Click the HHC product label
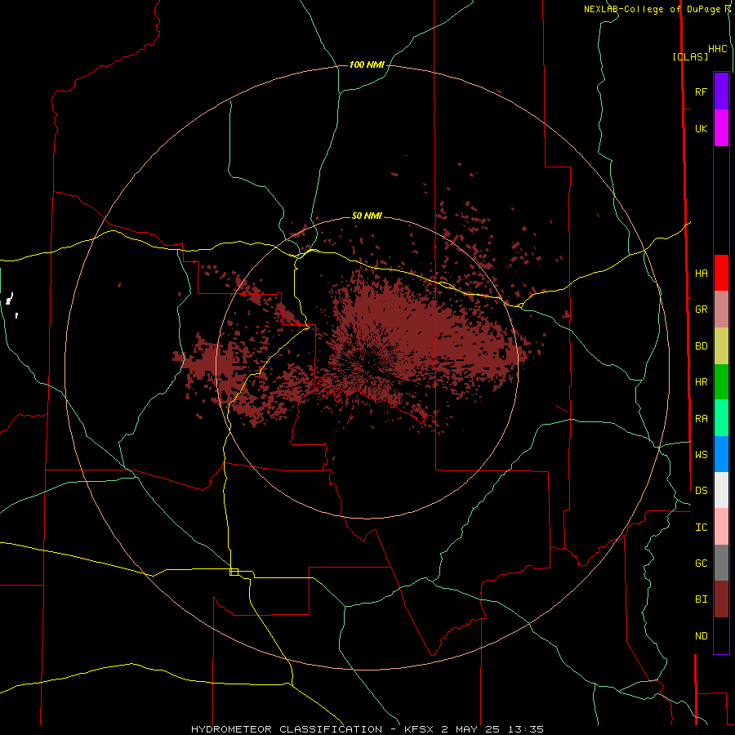This screenshot has width=735, height=735. tap(717, 49)
